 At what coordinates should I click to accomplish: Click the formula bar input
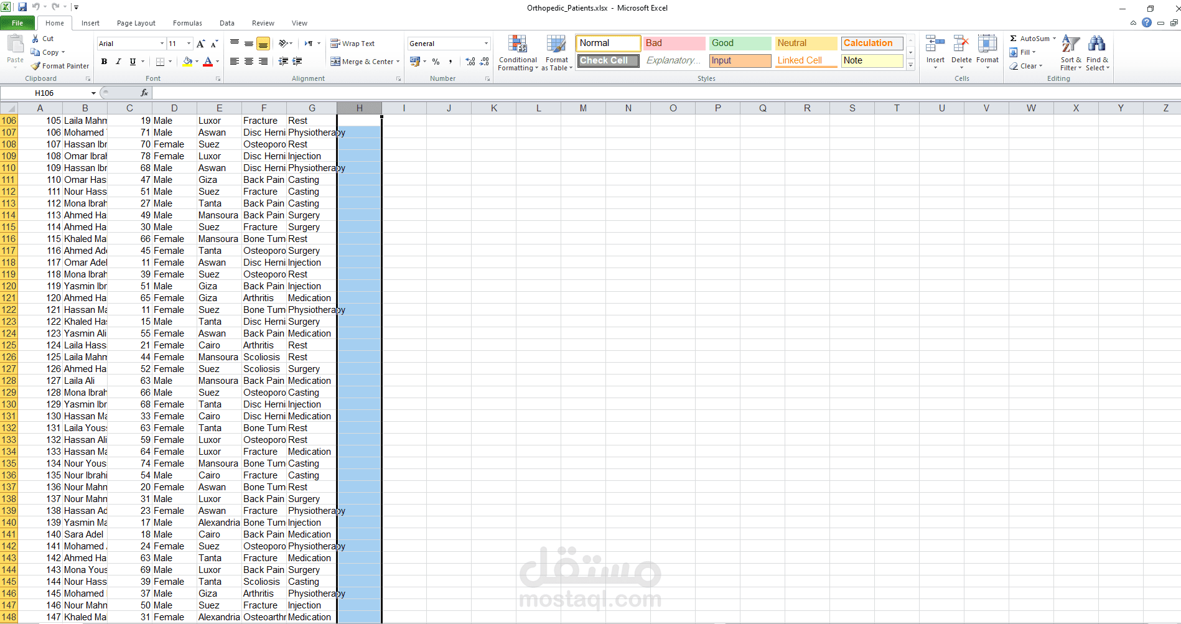point(666,93)
